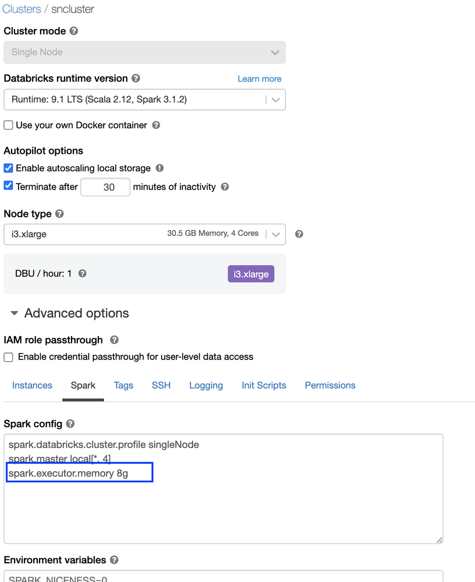Uncheck Enable autoscaling local storage
Viewport: 475px width, 582px height.
point(9,168)
